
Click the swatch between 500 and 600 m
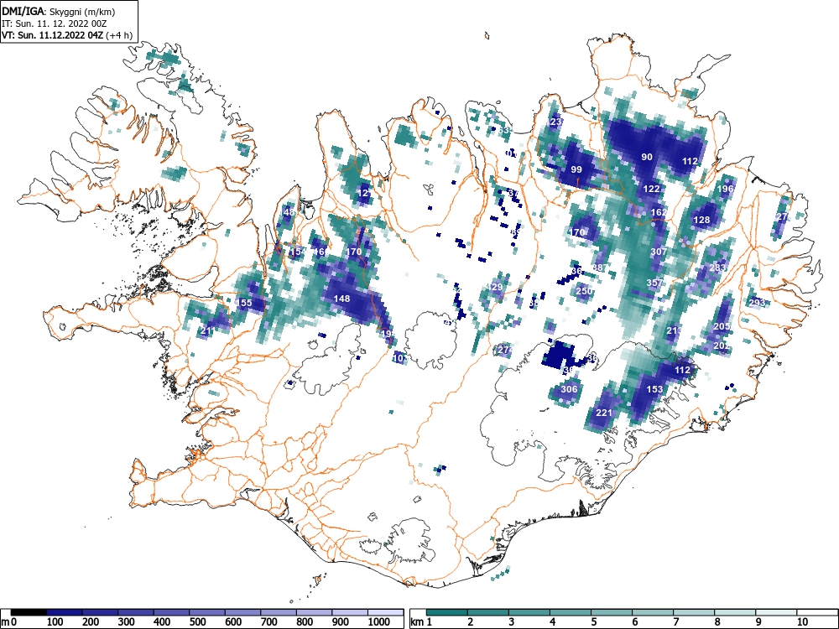pos(207,612)
